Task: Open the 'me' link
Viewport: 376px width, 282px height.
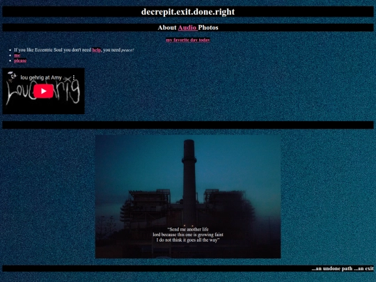Action: pyautogui.click(x=17, y=56)
